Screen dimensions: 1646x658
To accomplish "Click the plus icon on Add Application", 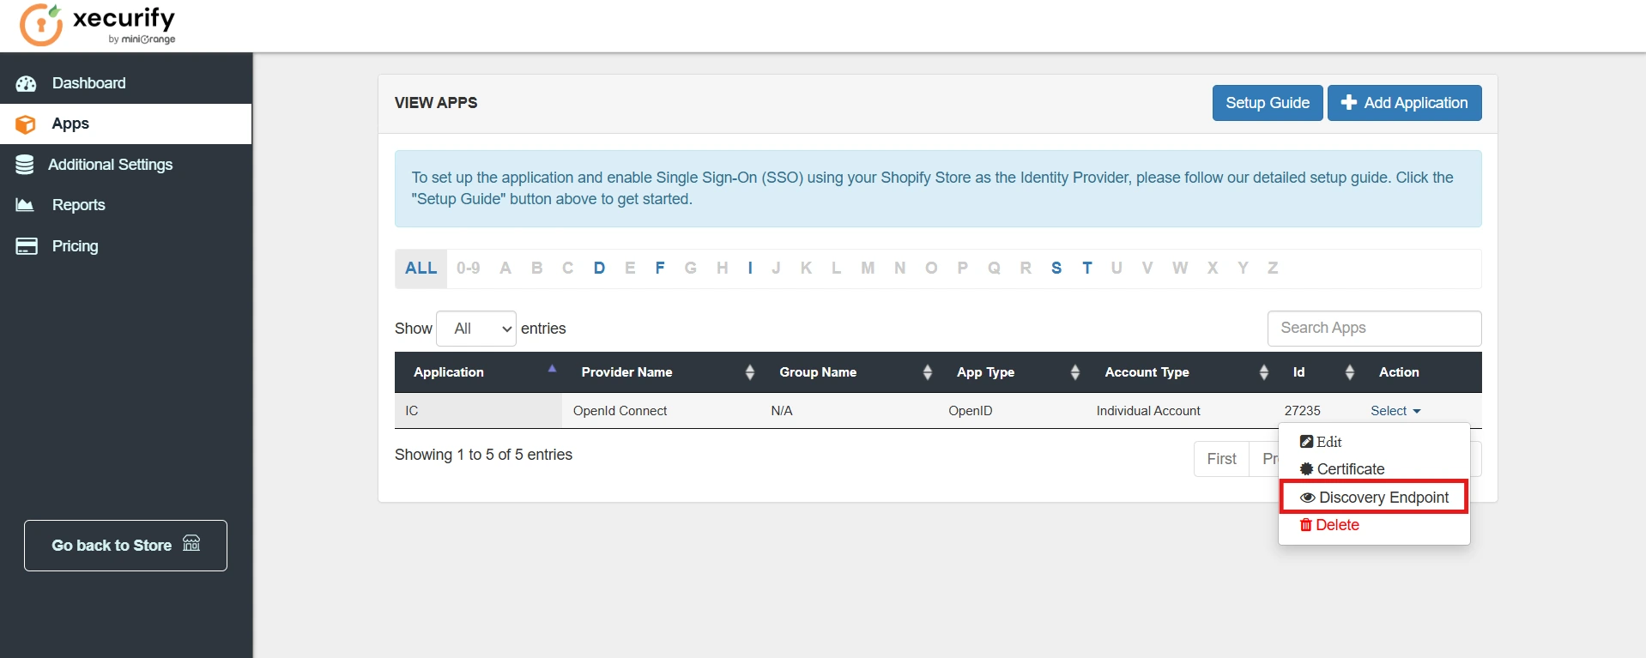I will 1349,102.
